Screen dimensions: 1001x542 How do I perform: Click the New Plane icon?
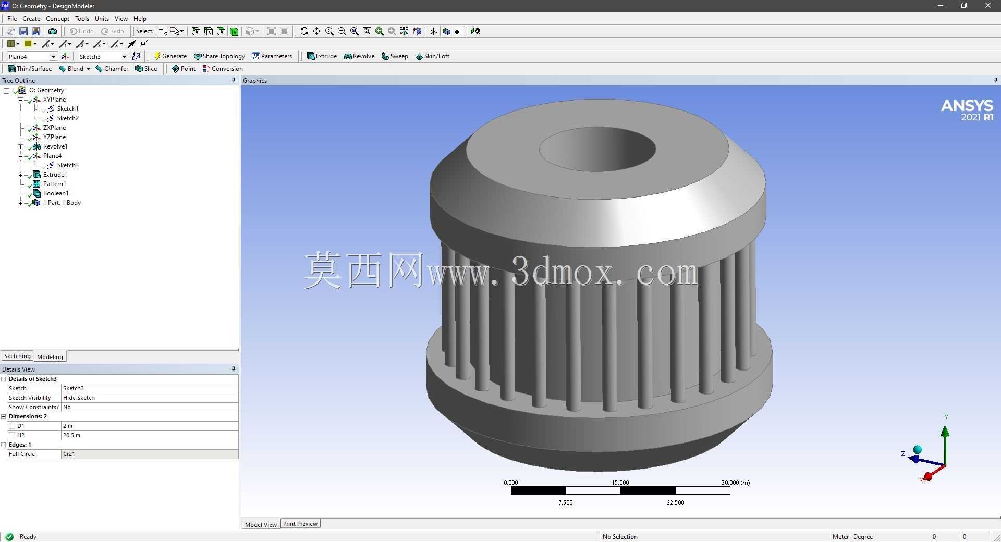pyautogui.click(x=65, y=56)
